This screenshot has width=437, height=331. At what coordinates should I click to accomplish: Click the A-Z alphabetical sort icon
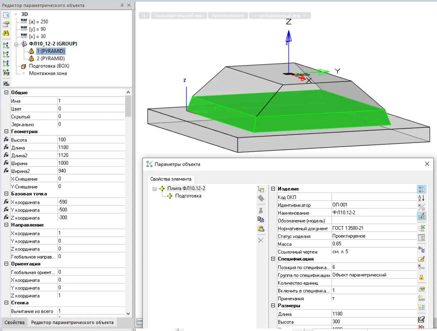pos(421,198)
